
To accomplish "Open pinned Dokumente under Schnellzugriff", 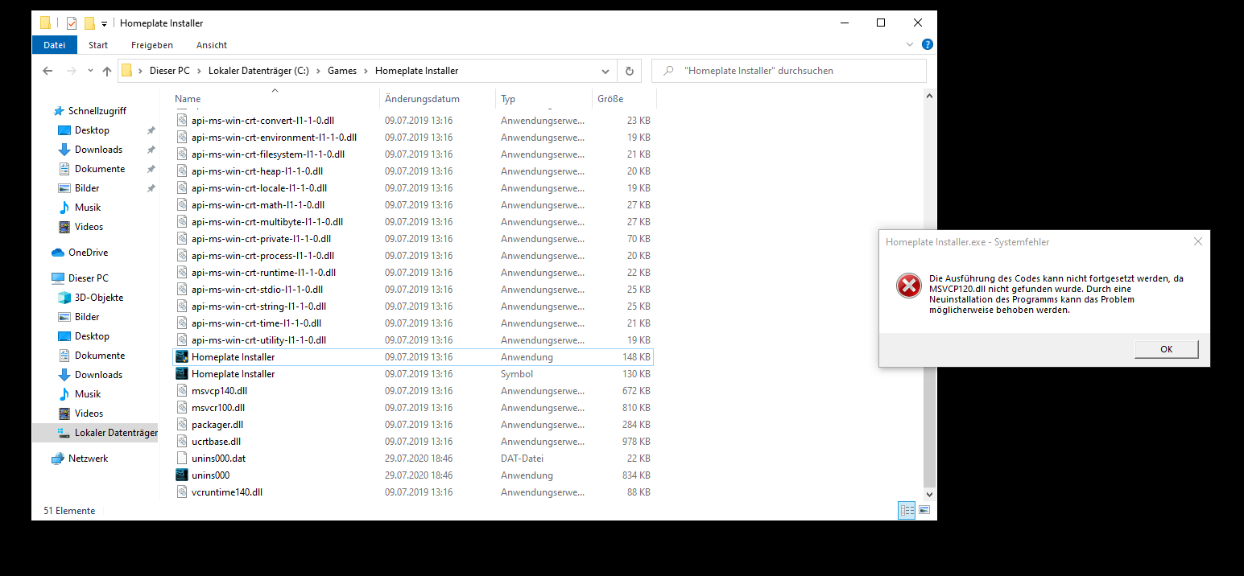I will 100,169.
